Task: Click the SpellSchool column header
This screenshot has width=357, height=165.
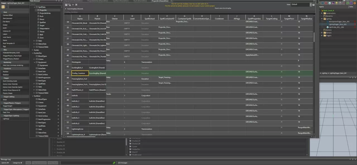Action: (x=149, y=17)
